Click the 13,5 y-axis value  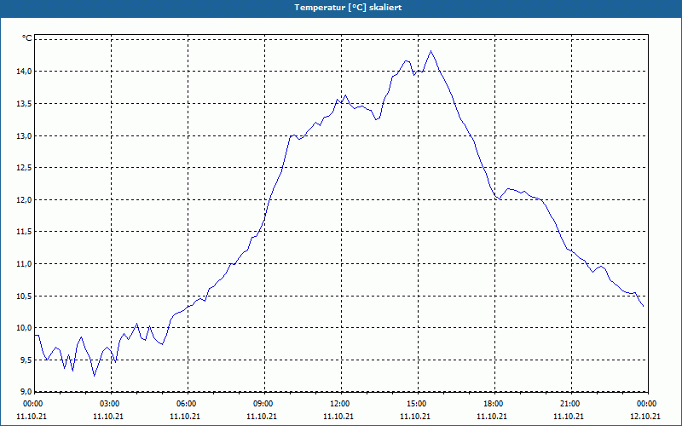(x=25, y=103)
